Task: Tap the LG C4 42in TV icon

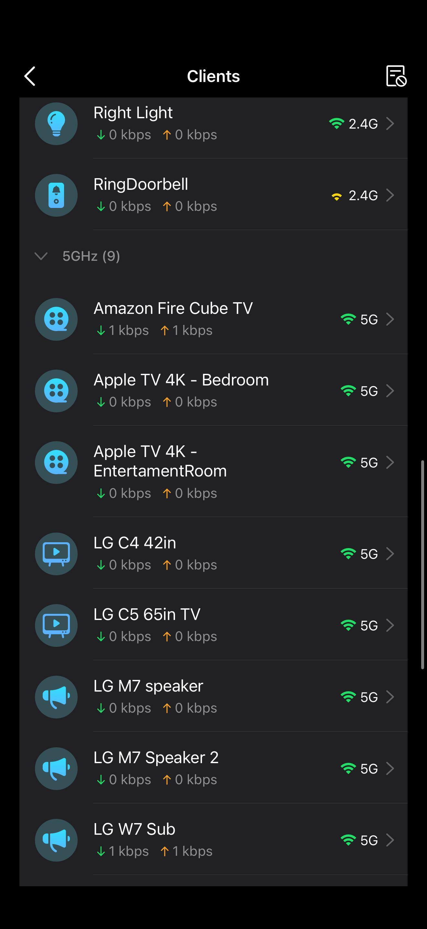Action: (x=56, y=554)
